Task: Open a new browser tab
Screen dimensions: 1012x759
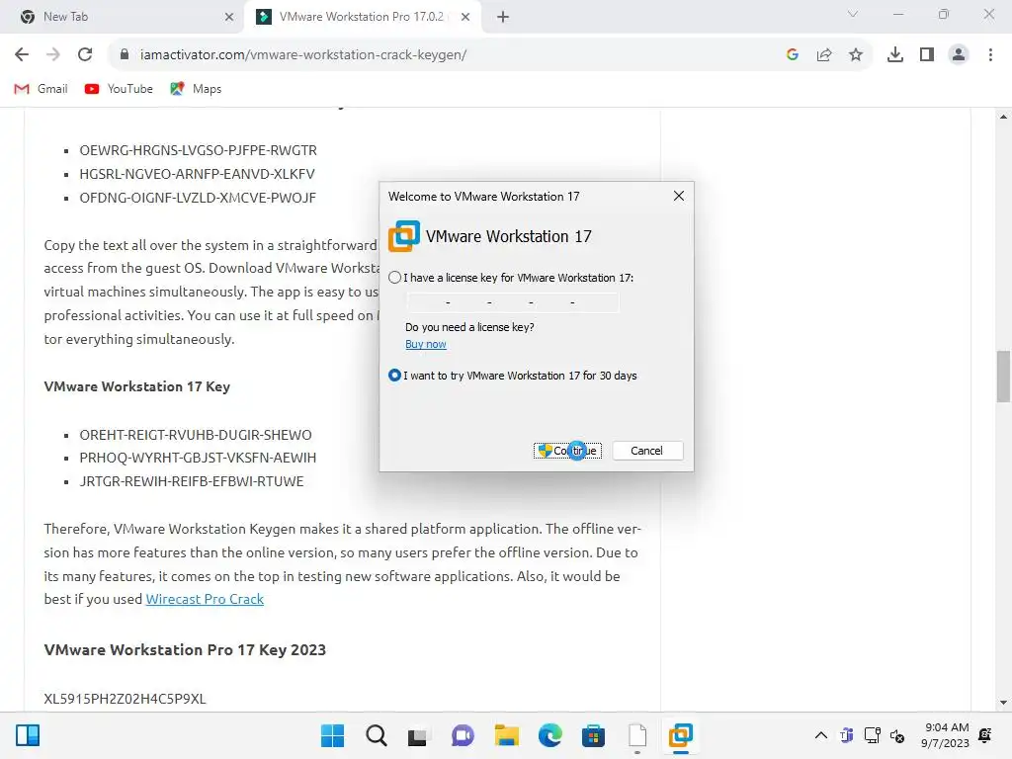Action: pos(503,17)
